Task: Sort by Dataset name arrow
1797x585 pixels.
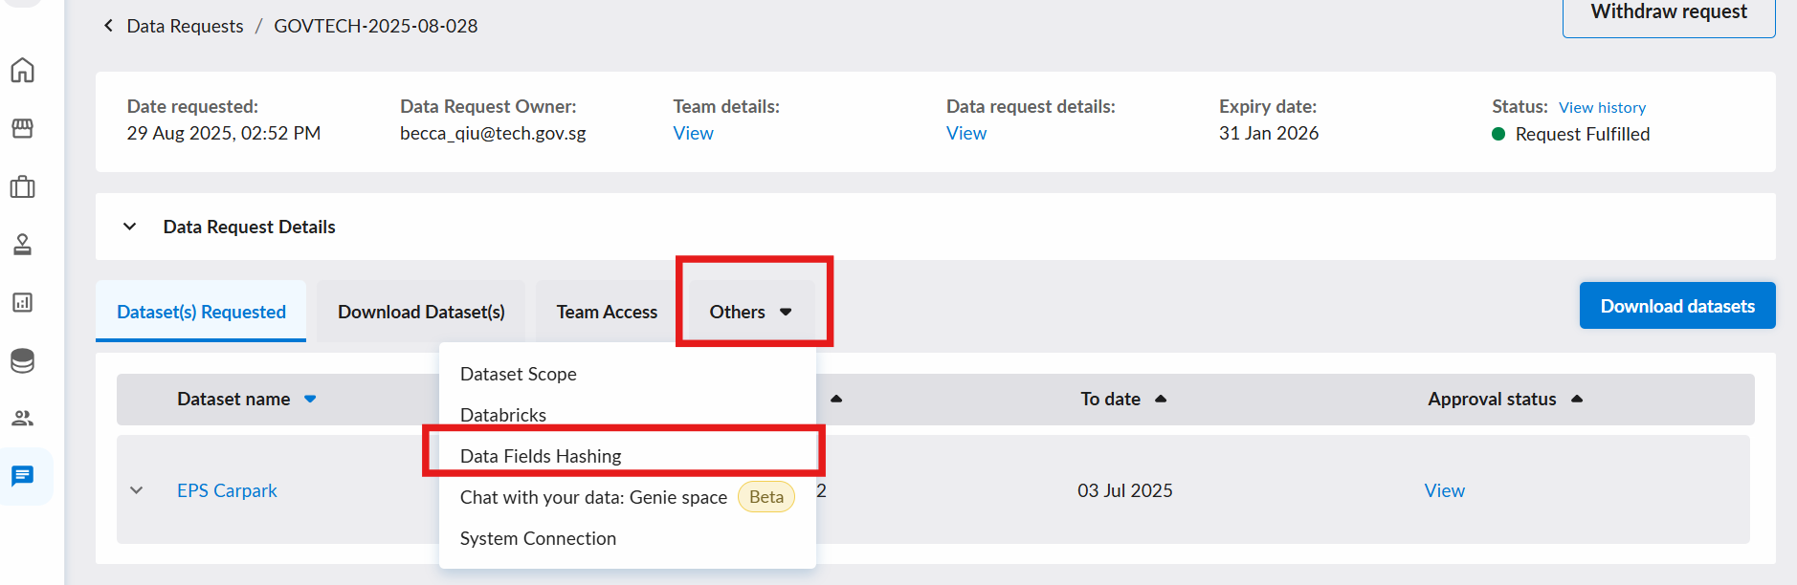Action: click(x=310, y=400)
